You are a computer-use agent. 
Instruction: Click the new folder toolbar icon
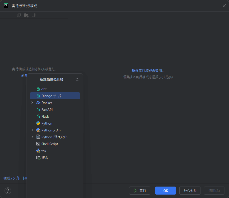26,15
